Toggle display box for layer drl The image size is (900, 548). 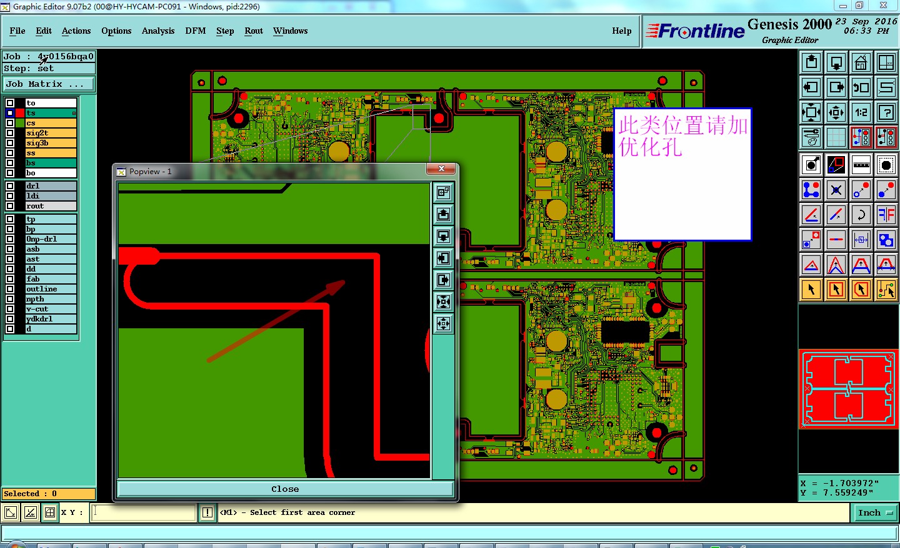(10, 186)
